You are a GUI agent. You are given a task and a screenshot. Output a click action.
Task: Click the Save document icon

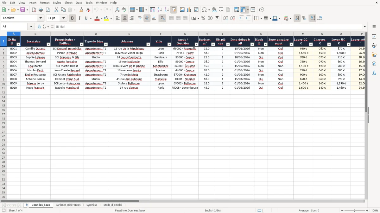click(x=23, y=10)
